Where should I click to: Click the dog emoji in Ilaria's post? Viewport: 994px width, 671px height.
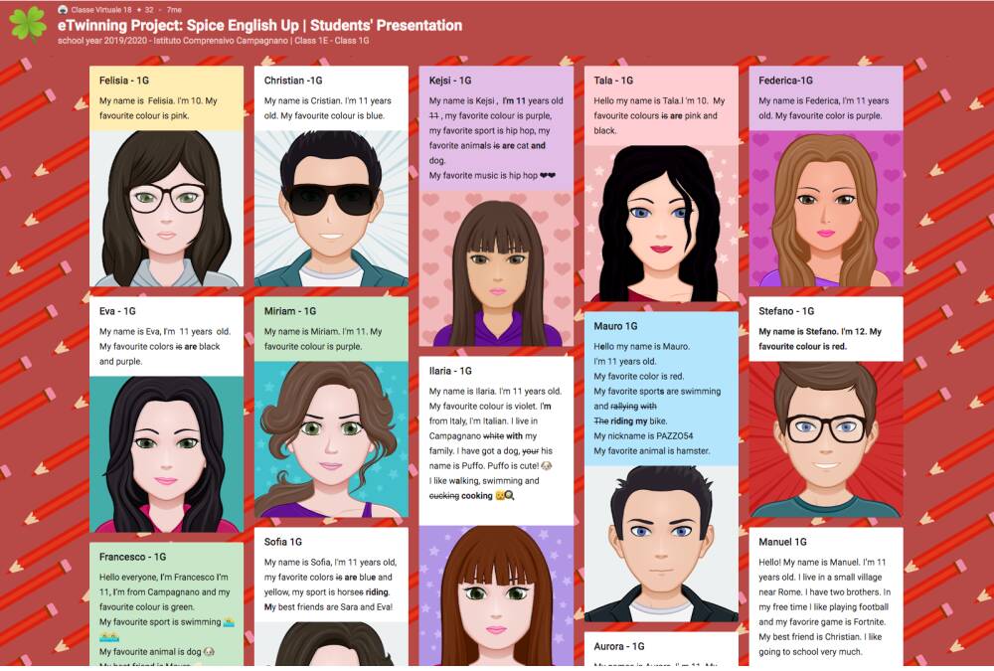[x=547, y=466]
